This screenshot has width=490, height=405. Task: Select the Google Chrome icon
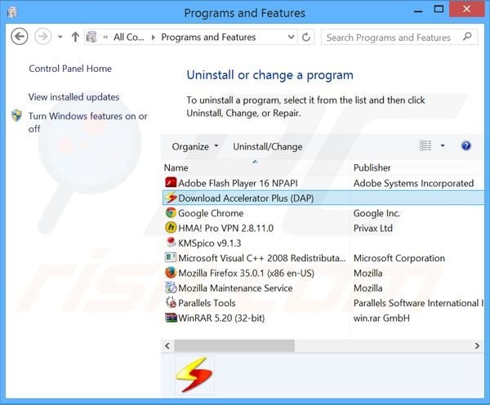(x=171, y=213)
